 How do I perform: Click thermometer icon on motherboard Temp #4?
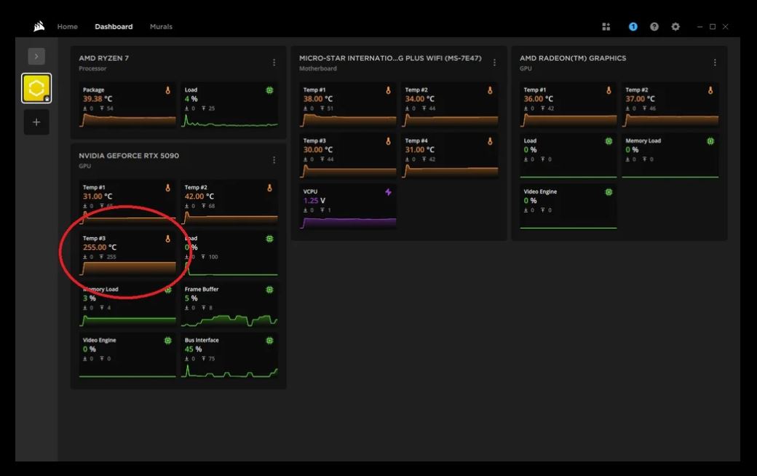point(490,141)
